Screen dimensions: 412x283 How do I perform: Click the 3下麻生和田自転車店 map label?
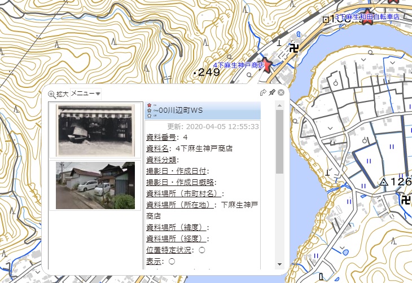pyautogui.click(x=367, y=17)
